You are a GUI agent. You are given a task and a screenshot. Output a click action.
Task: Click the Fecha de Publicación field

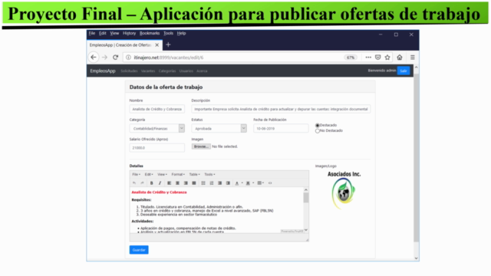pos(281,128)
